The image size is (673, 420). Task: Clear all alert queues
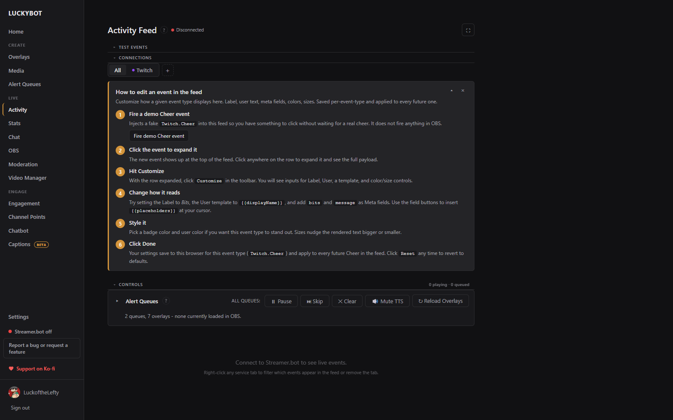(347, 301)
